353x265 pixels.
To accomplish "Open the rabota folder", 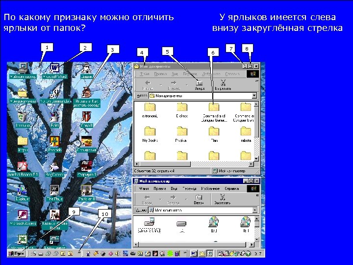I will (246, 134).
